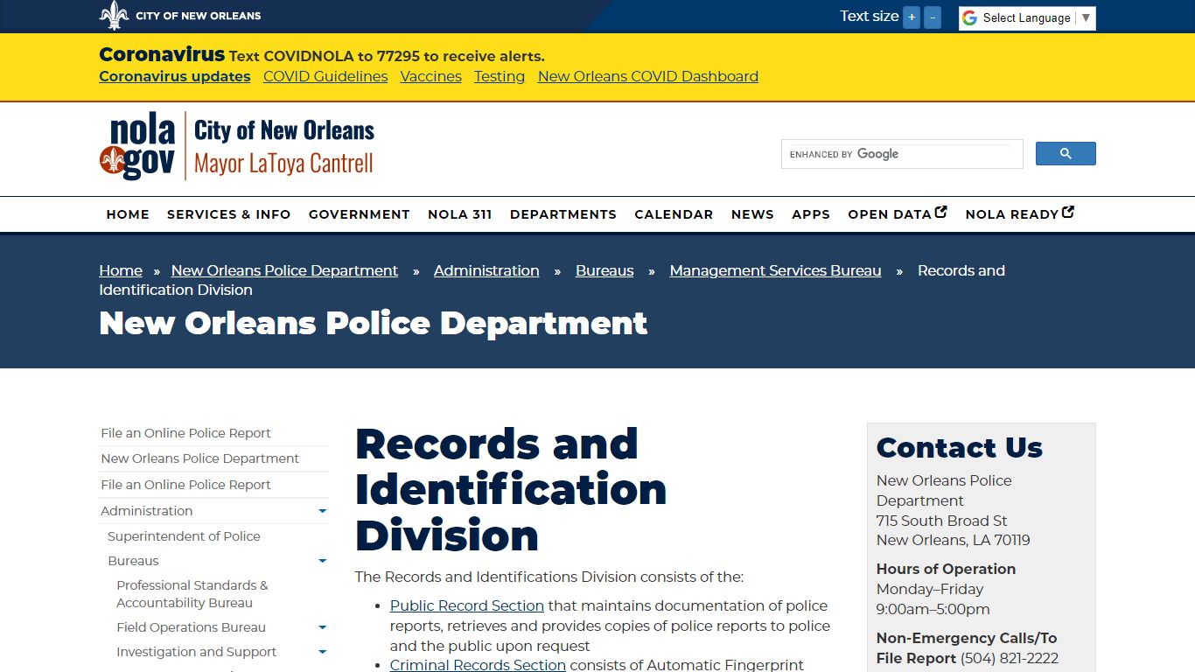The width and height of the screenshot is (1195, 672).
Task: Collapse the Administration sidebar arrow
Action: [322, 511]
